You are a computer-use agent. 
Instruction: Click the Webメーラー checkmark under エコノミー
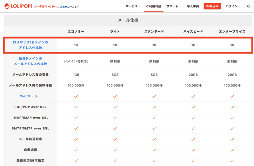[x=76, y=96]
